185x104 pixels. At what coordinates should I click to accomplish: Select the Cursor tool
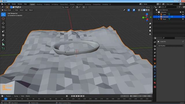point(3,18)
